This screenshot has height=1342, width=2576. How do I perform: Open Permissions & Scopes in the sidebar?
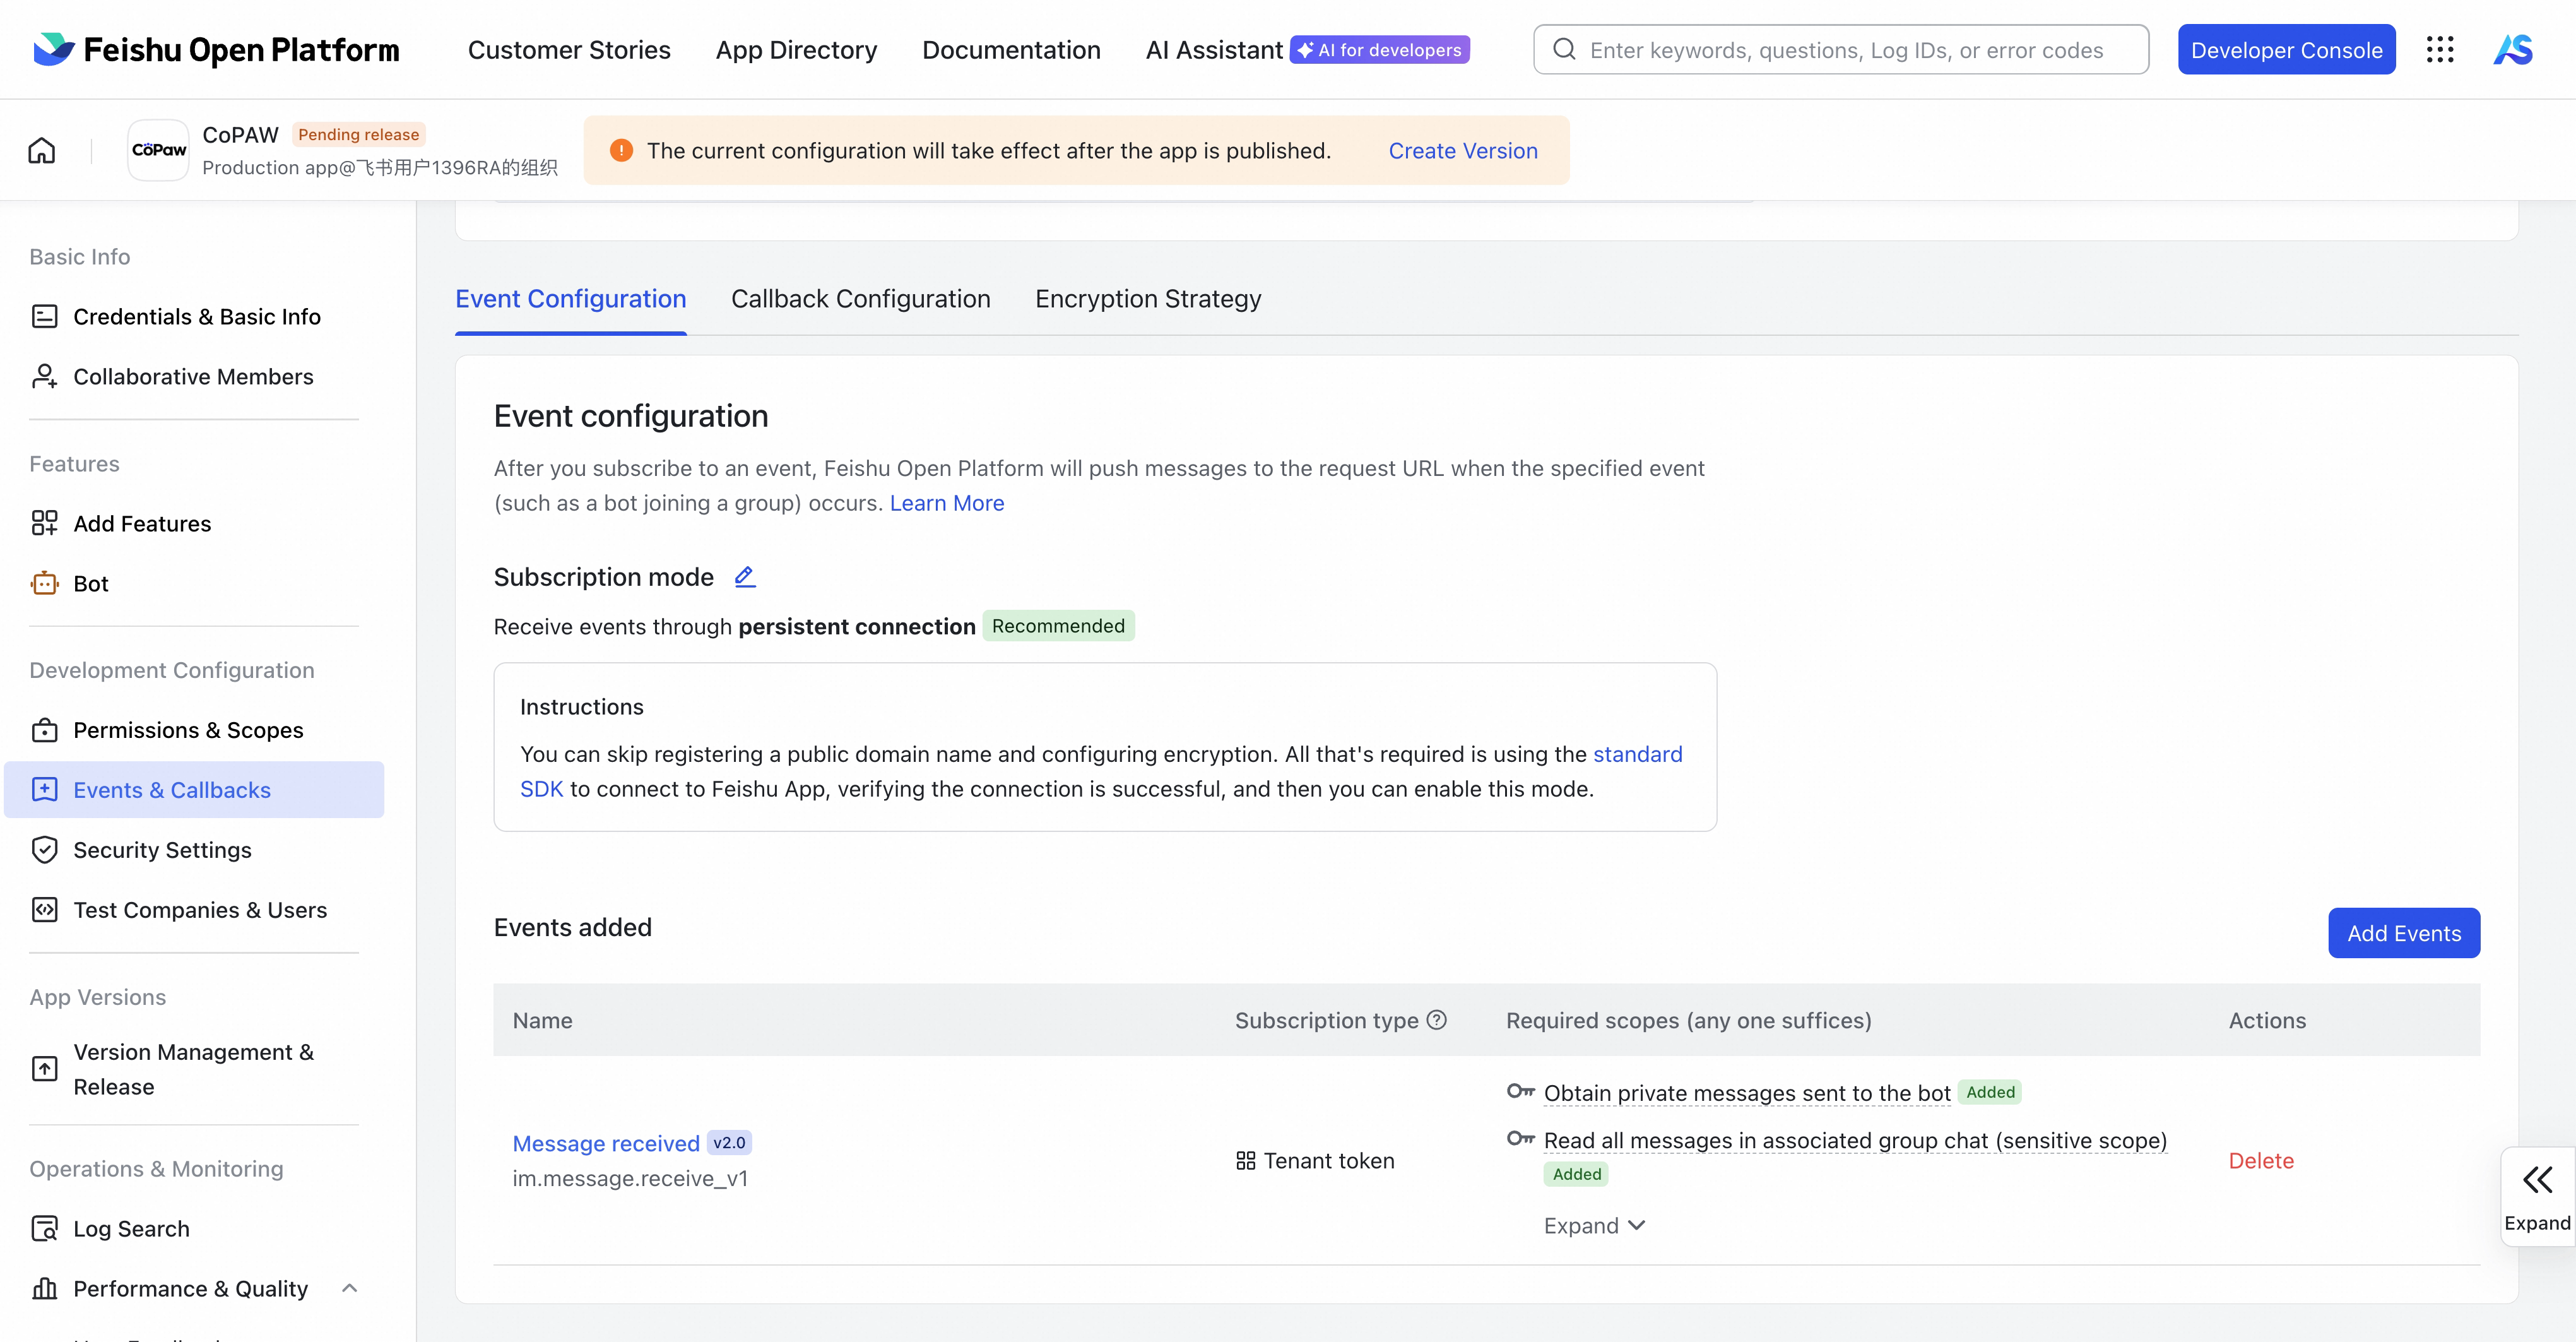click(188, 730)
